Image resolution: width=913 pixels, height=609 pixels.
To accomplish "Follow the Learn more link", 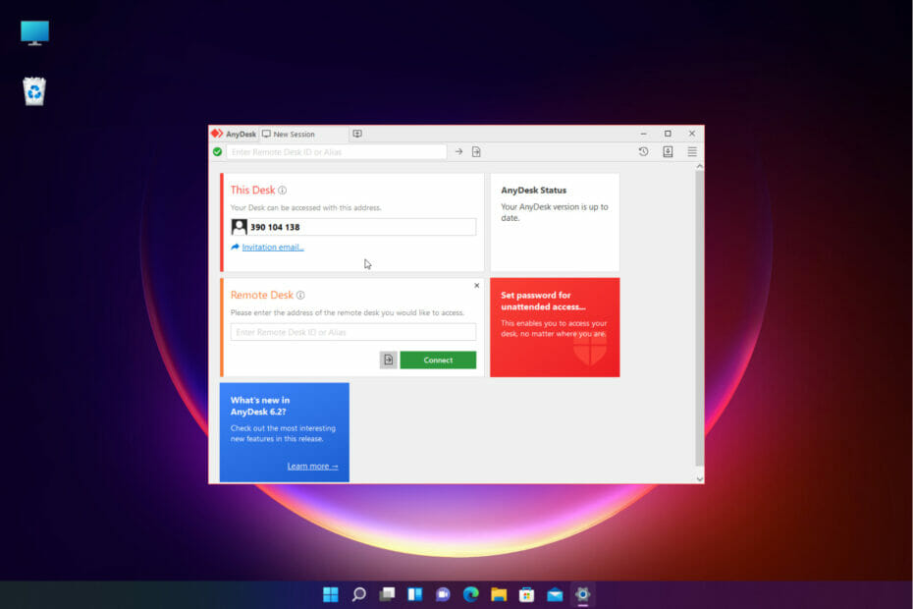I will tap(313, 467).
